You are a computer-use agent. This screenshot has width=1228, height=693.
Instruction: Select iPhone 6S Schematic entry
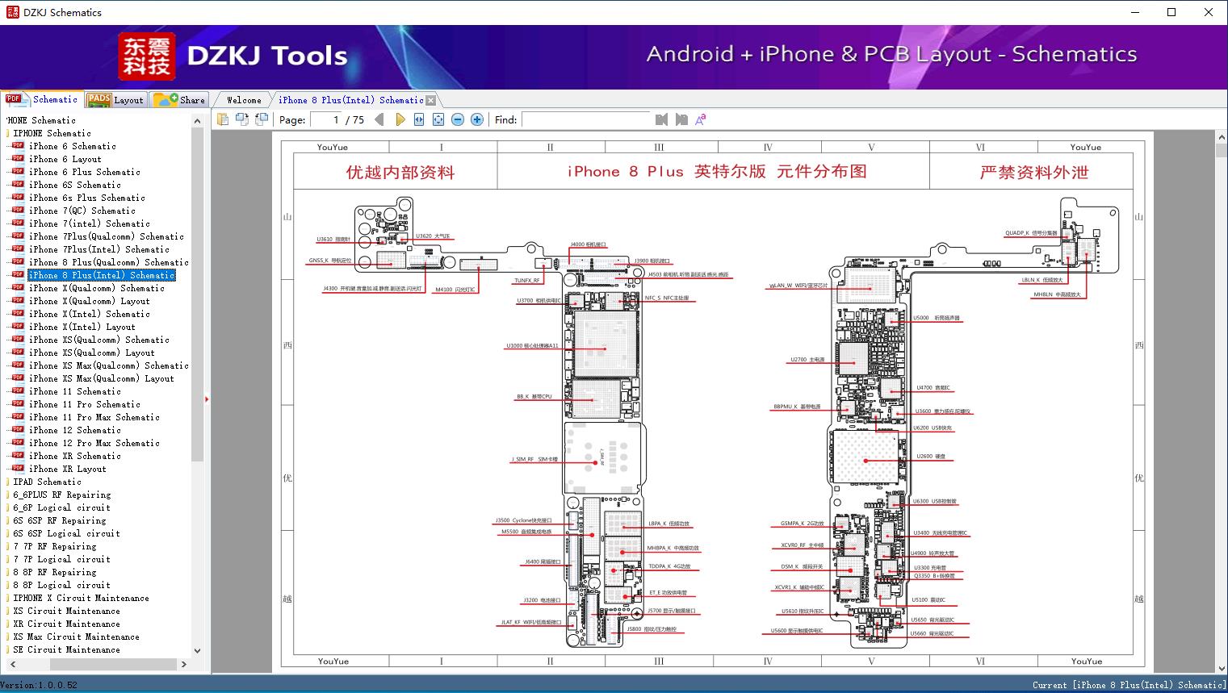pos(74,185)
